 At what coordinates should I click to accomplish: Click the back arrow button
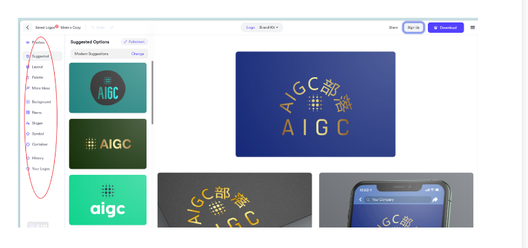(x=27, y=27)
